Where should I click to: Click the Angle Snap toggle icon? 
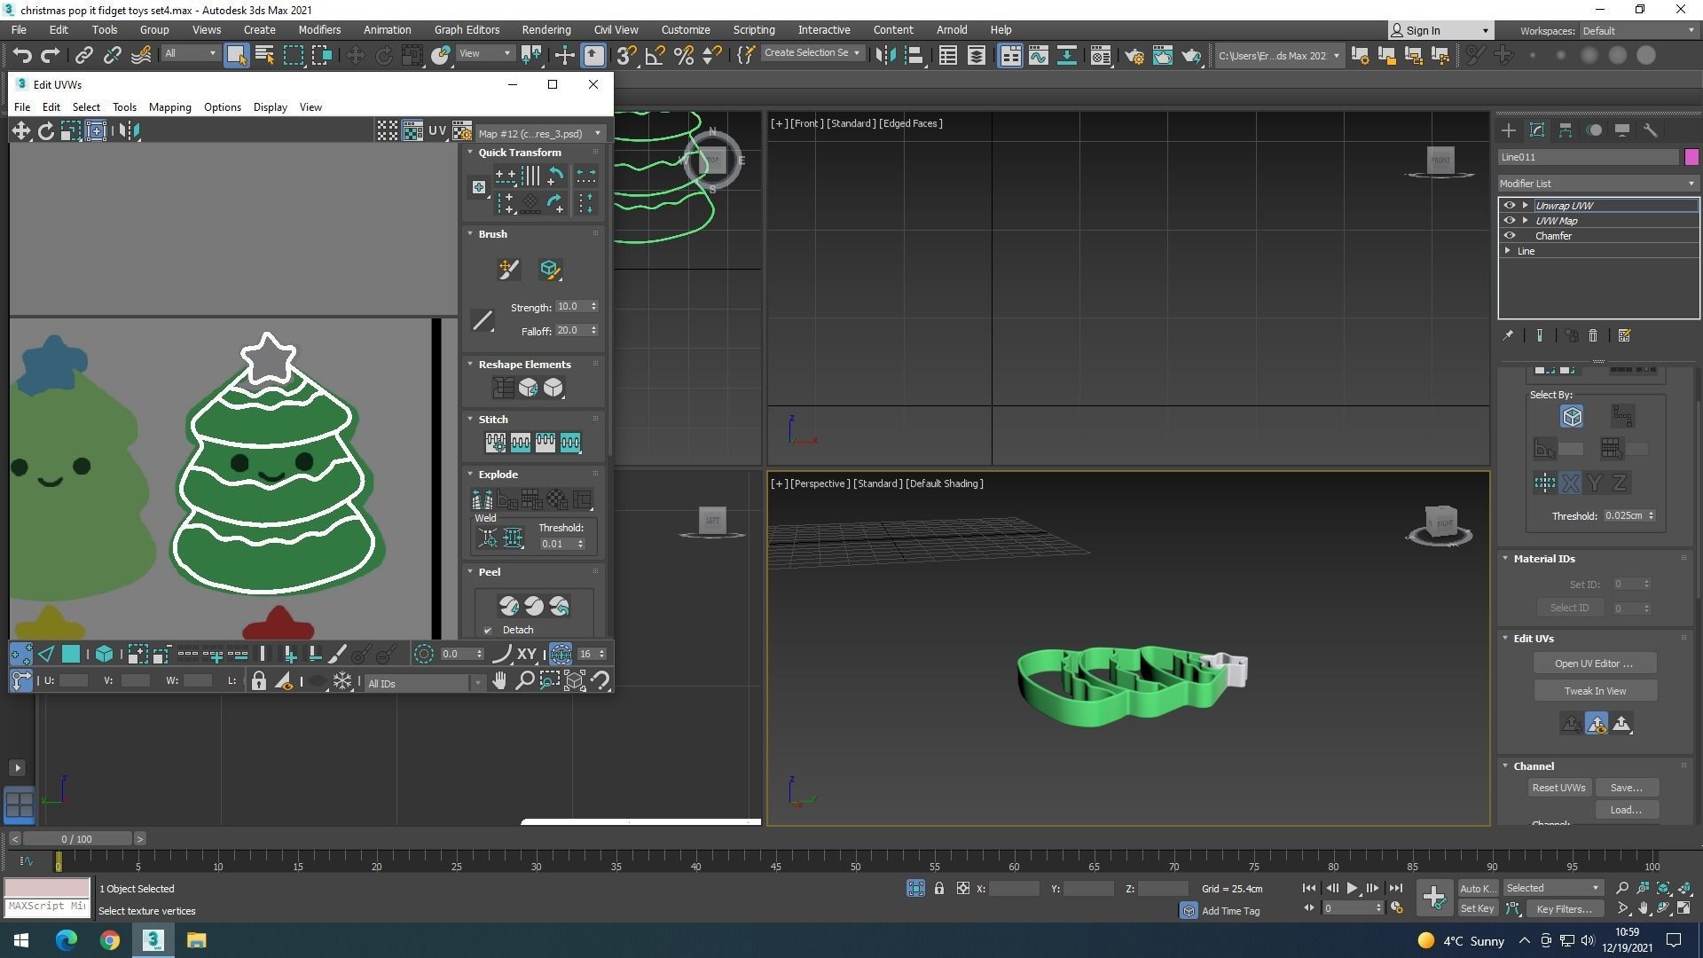655,56
